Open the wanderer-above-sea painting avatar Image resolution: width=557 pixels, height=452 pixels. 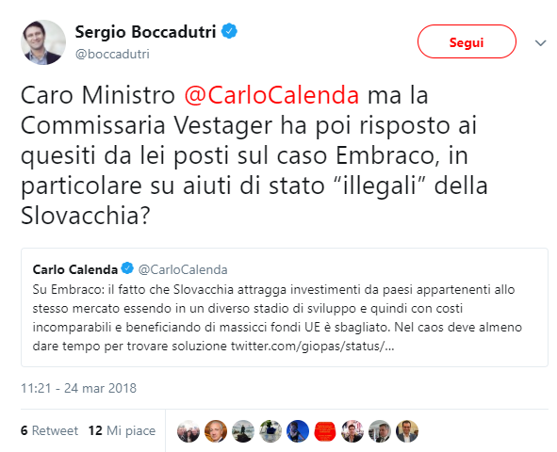coord(243,431)
